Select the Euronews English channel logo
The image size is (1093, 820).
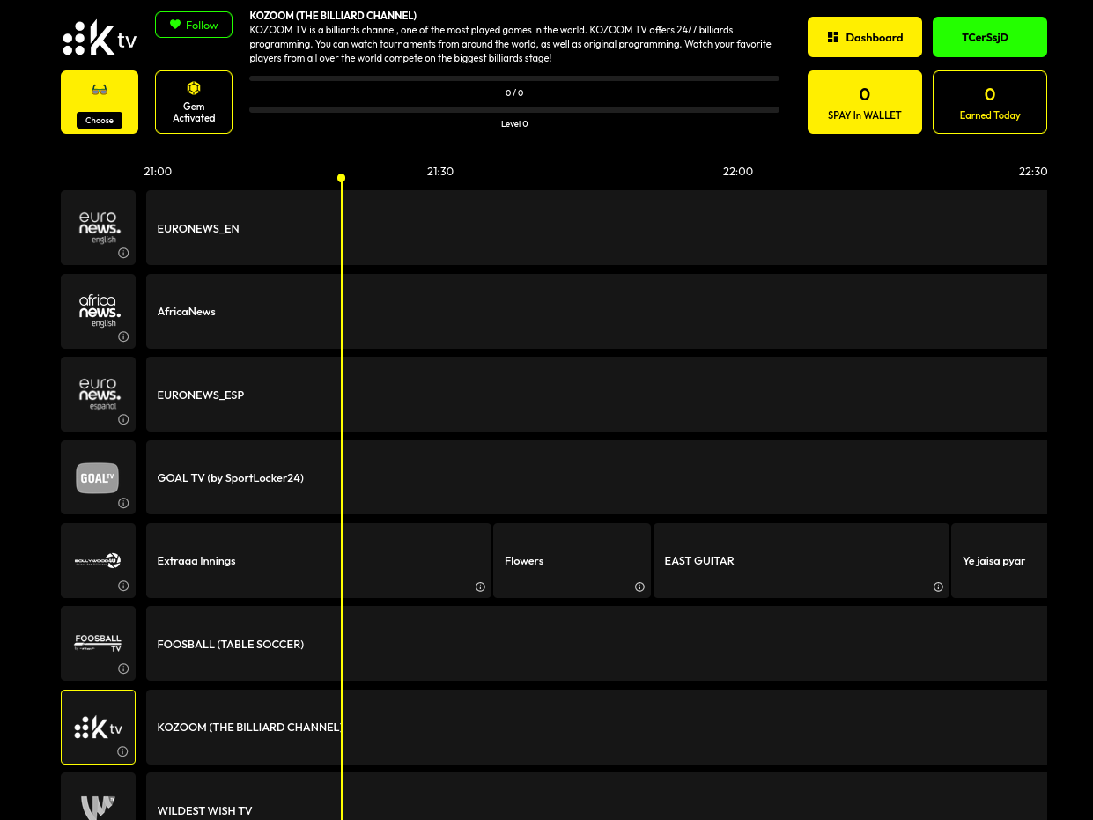pyautogui.click(x=99, y=227)
